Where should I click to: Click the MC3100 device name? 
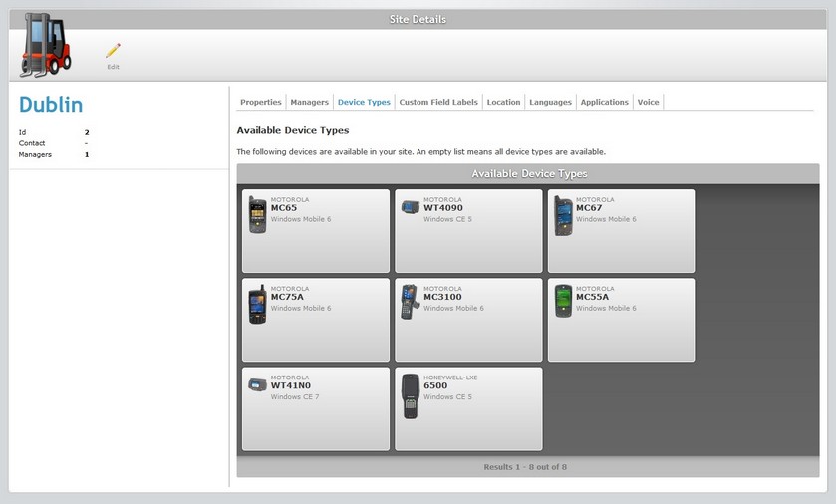(x=442, y=297)
